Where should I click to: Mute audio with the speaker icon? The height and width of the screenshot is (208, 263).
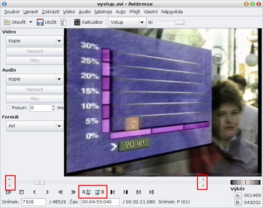coord(150,22)
